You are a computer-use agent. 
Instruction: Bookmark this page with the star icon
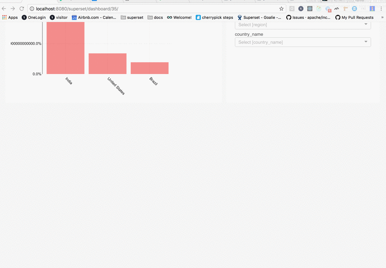tap(281, 9)
